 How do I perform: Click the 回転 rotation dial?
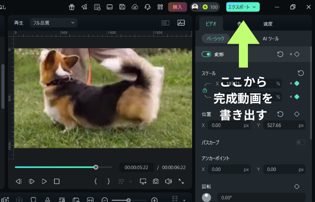point(206,198)
